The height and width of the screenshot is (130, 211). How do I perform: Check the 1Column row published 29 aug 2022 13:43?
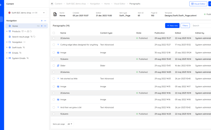54,59
